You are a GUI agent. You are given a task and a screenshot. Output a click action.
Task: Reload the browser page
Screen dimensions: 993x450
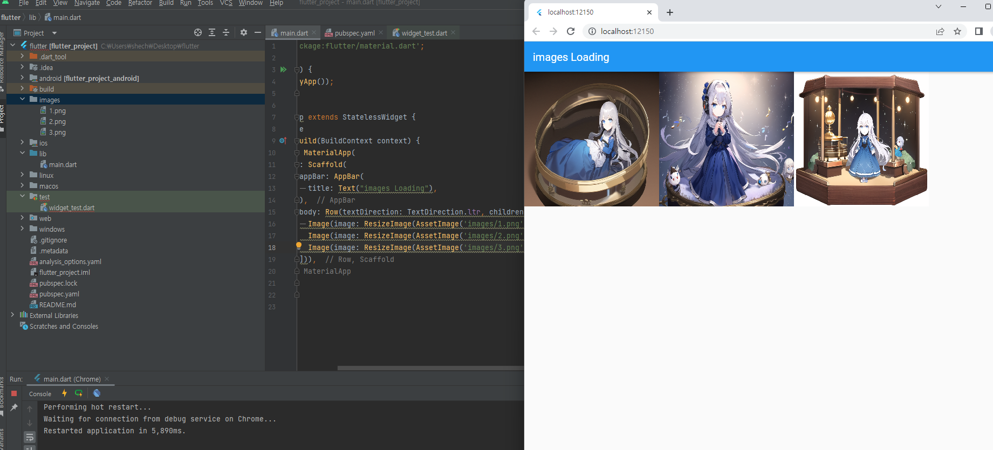pyautogui.click(x=571, y=31)
